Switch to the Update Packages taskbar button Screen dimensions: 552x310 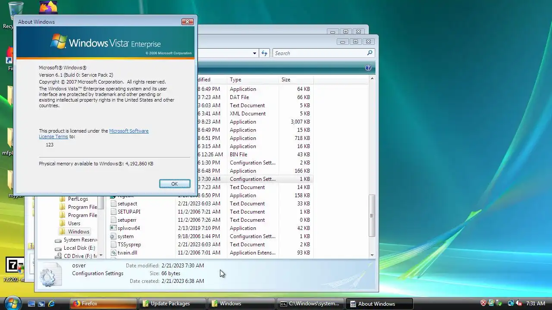[x=172, y=304]
